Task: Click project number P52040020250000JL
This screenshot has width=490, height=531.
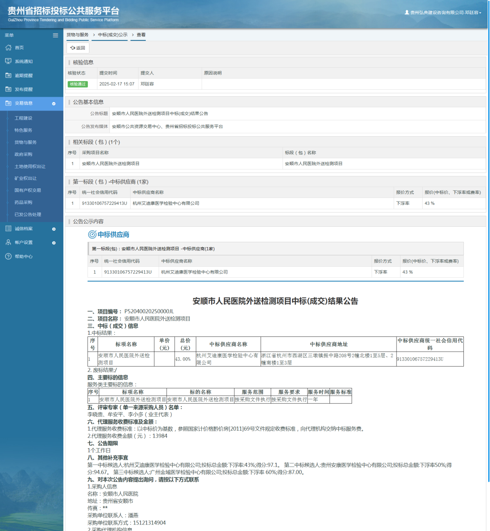Action: point(149,312)
